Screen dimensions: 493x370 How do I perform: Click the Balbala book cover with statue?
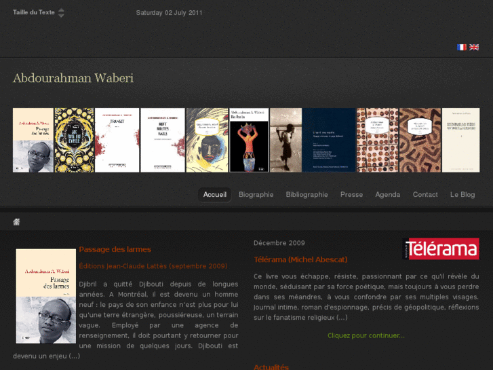(x=249, y=140)
